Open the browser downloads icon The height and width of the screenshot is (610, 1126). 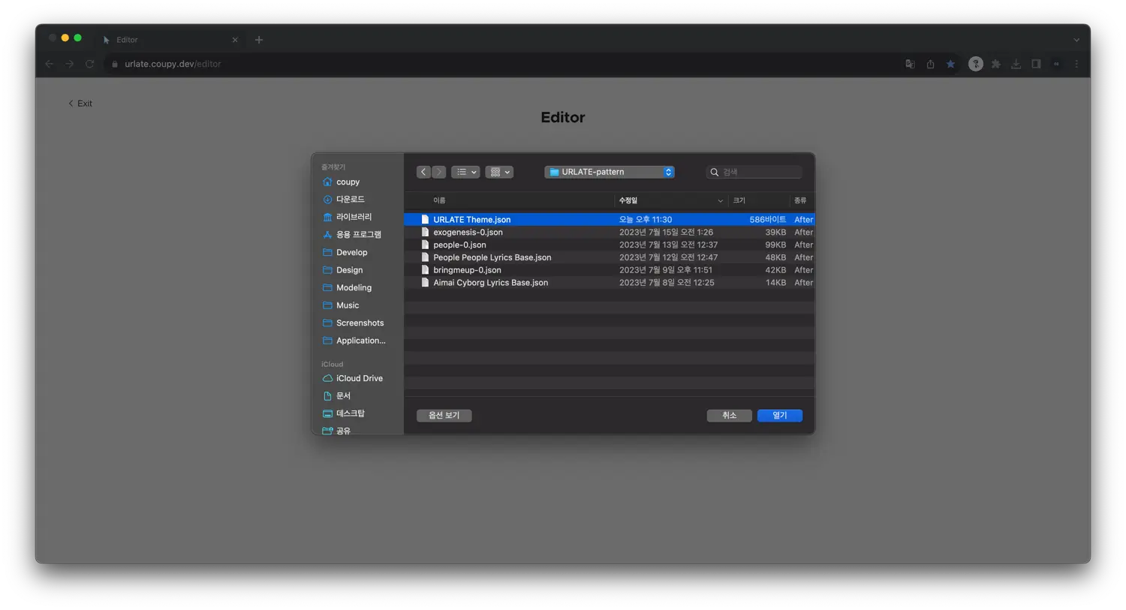[x=1016, y=65]
